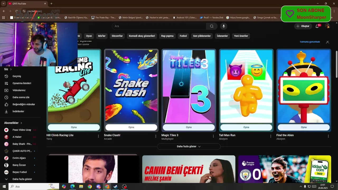
Task: Expand Daha fazla göster games dropdown
Action: click(189, 146)
